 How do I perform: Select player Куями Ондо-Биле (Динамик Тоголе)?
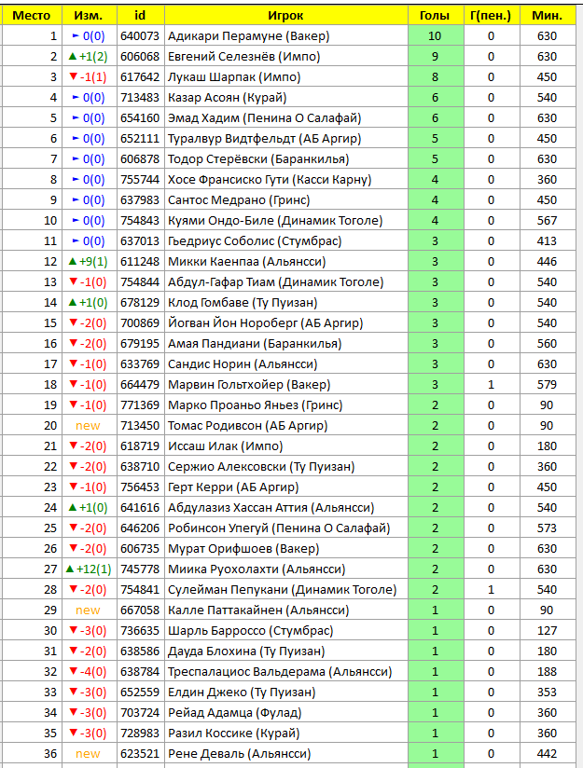(275, 221)
